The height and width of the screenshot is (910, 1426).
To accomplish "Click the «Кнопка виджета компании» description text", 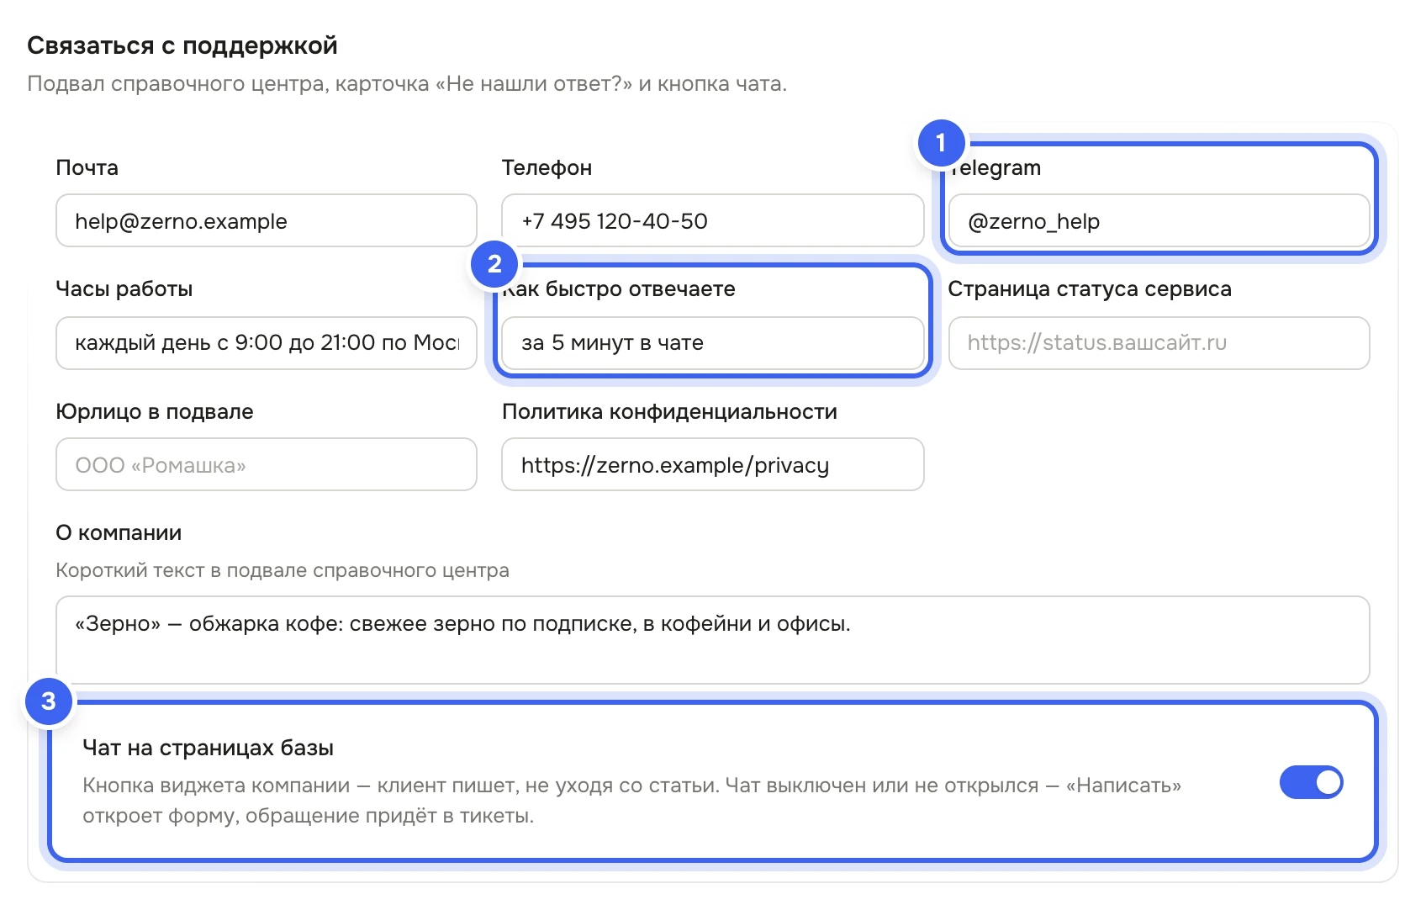I will [632, 801].
